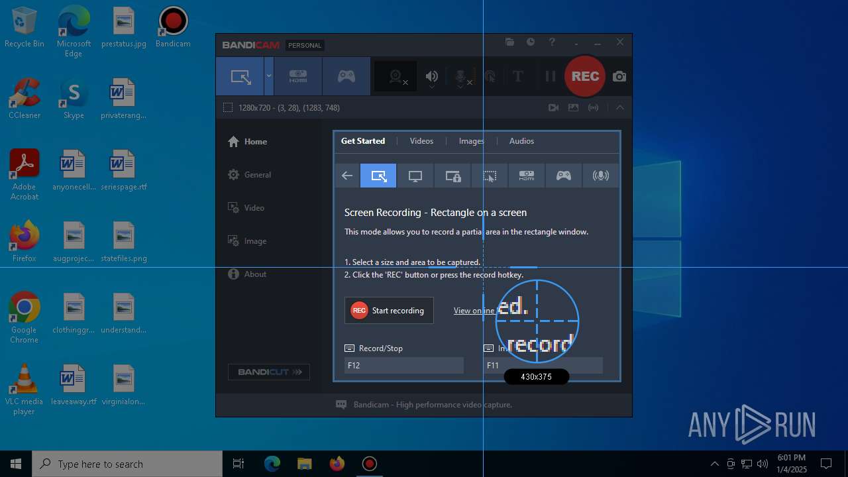Select specific window locked recording tile
The image size is (848, 477).
tap(452, 176)
